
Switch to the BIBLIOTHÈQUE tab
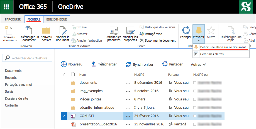click(x=57, y=19)
